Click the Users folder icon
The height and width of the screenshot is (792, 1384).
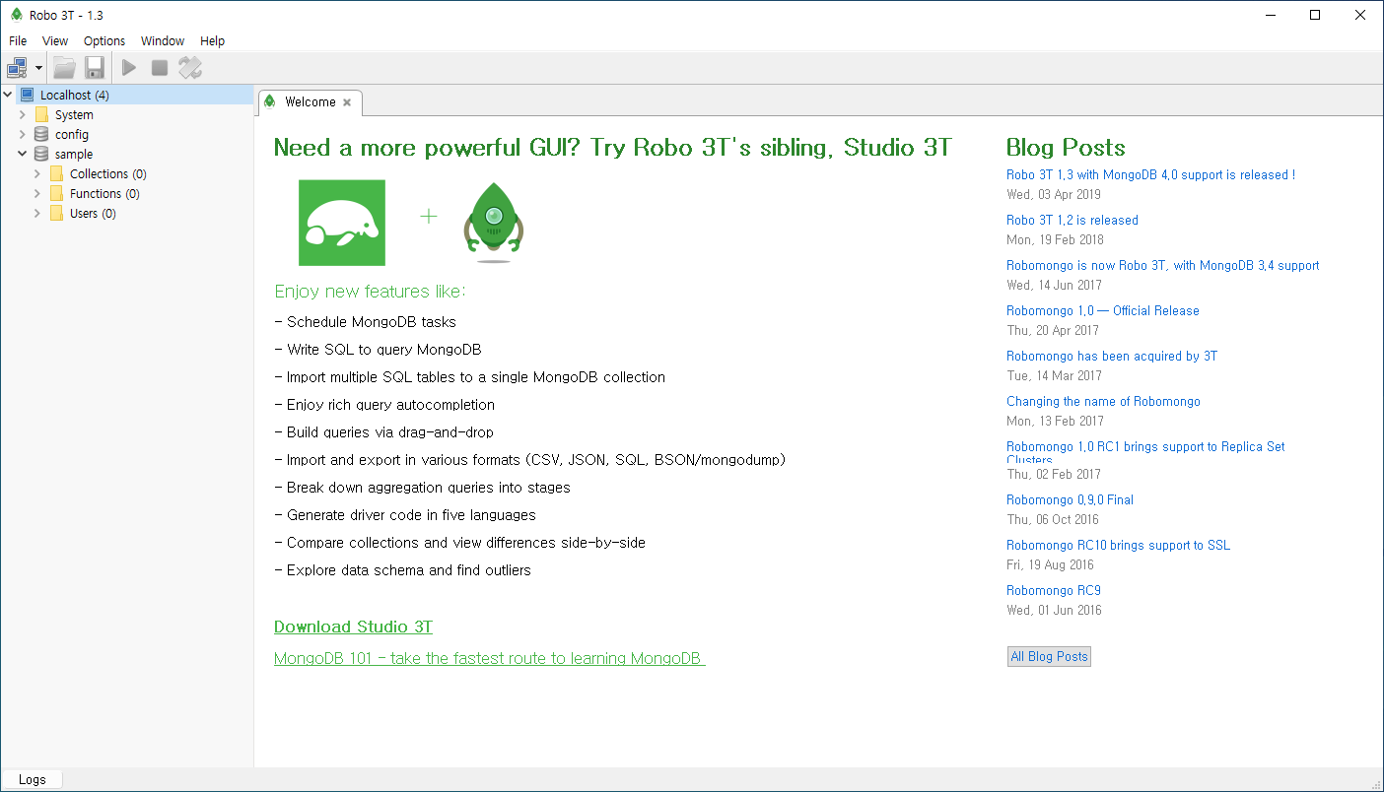pyautogui.click(x=56, y=213)
